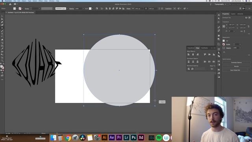
Task: Open Photoshop from the Dock
Action: [x=133, y=138]
